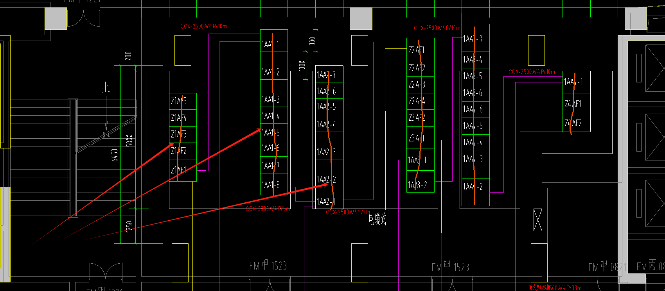The width and height of the screenshot is (665, 291).
Task: Select the 1AA1-8 cabinet text
Action: pyautogui.click(x=270, y=185)
